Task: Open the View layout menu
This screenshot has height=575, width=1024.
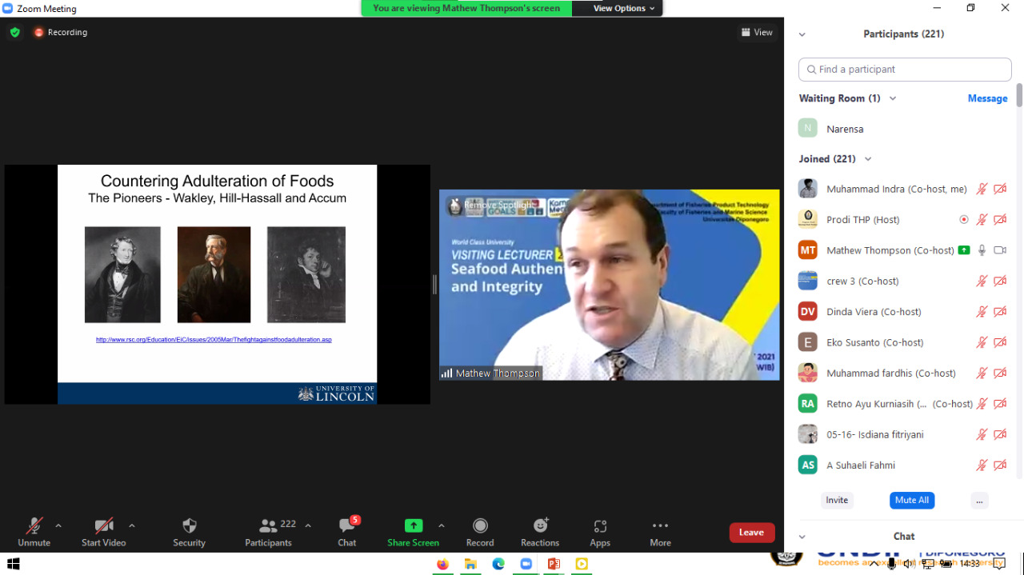Action: (x=757, y=32)
